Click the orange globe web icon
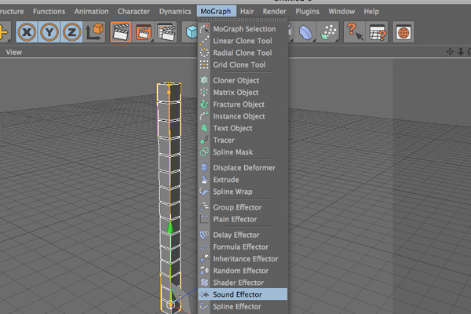This screenshot has height=314, width=471. coord(403,32)
